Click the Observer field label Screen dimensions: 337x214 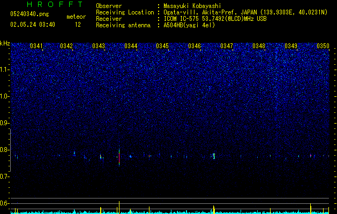(x=109, y=6)
